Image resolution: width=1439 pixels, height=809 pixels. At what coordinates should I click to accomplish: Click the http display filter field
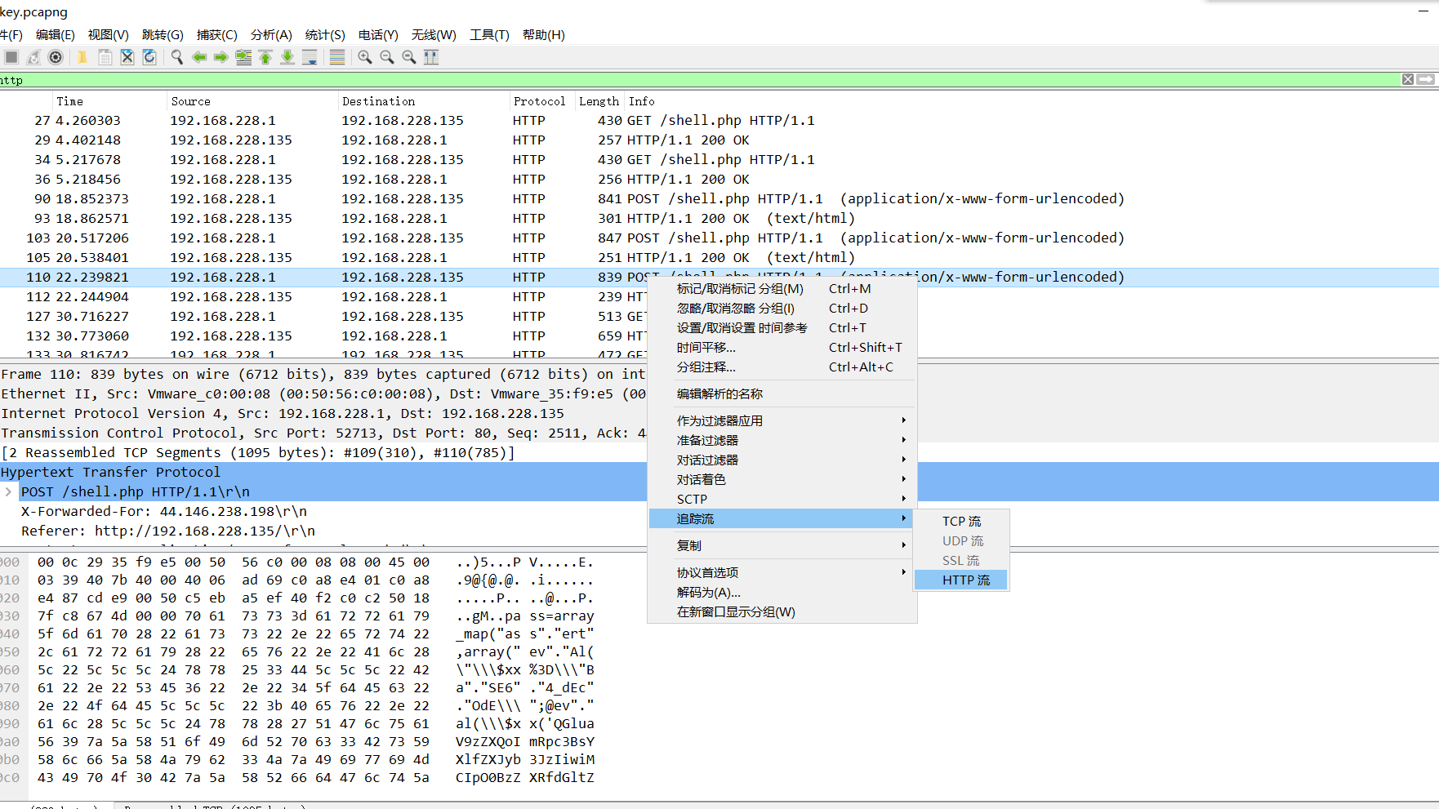click(698, 80)
